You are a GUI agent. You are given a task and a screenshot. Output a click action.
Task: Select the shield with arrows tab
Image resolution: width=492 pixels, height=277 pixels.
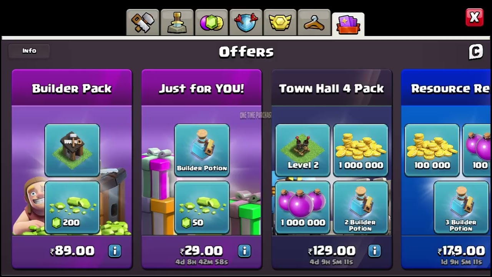(x=246, y=23)
